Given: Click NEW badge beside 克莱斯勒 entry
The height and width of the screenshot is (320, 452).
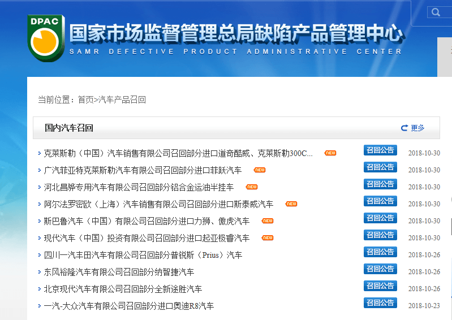Looking at the screenshot, I should click(330, 153).
